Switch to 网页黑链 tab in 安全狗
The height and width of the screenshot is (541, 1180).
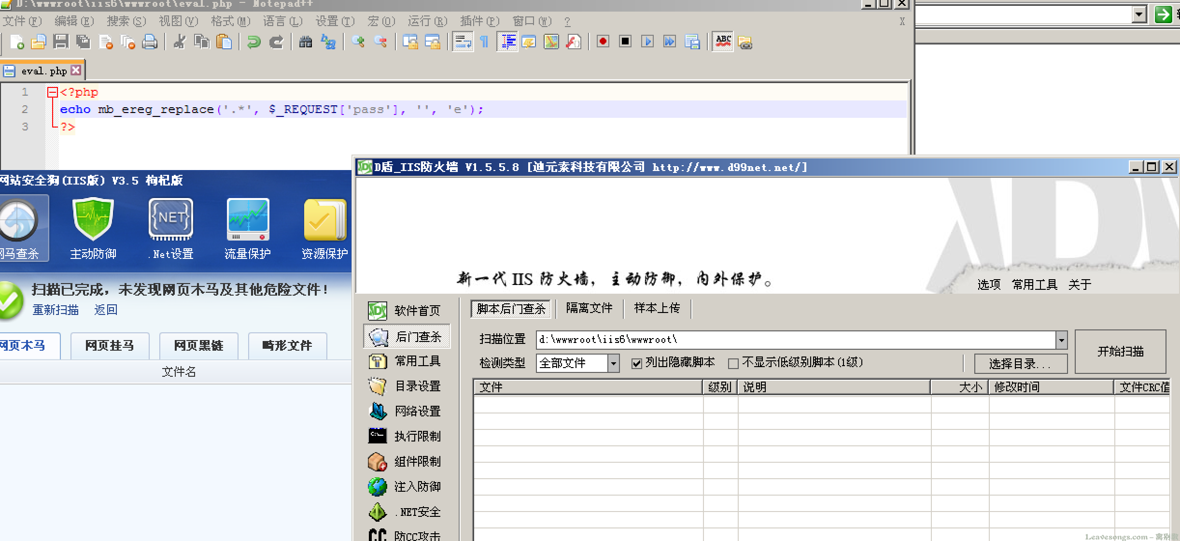198,345
